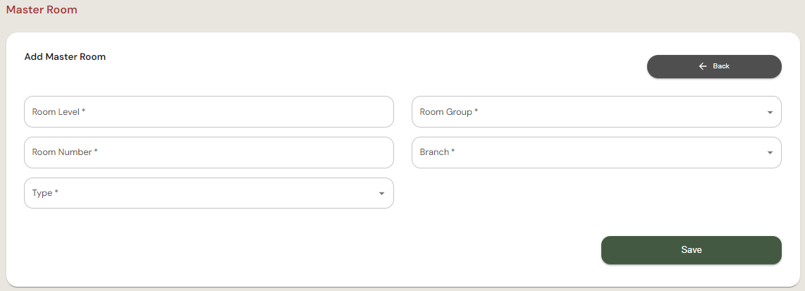Expand Type using its caret arrow
Screen dimensions: 805x291
coord(381,194)
